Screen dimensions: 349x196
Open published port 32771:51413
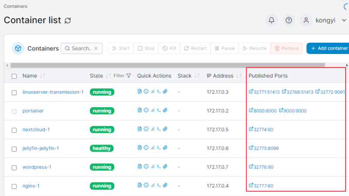coord(264,92)
